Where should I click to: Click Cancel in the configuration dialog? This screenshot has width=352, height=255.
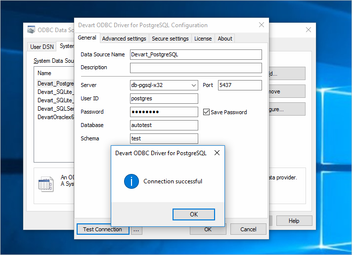248,229
